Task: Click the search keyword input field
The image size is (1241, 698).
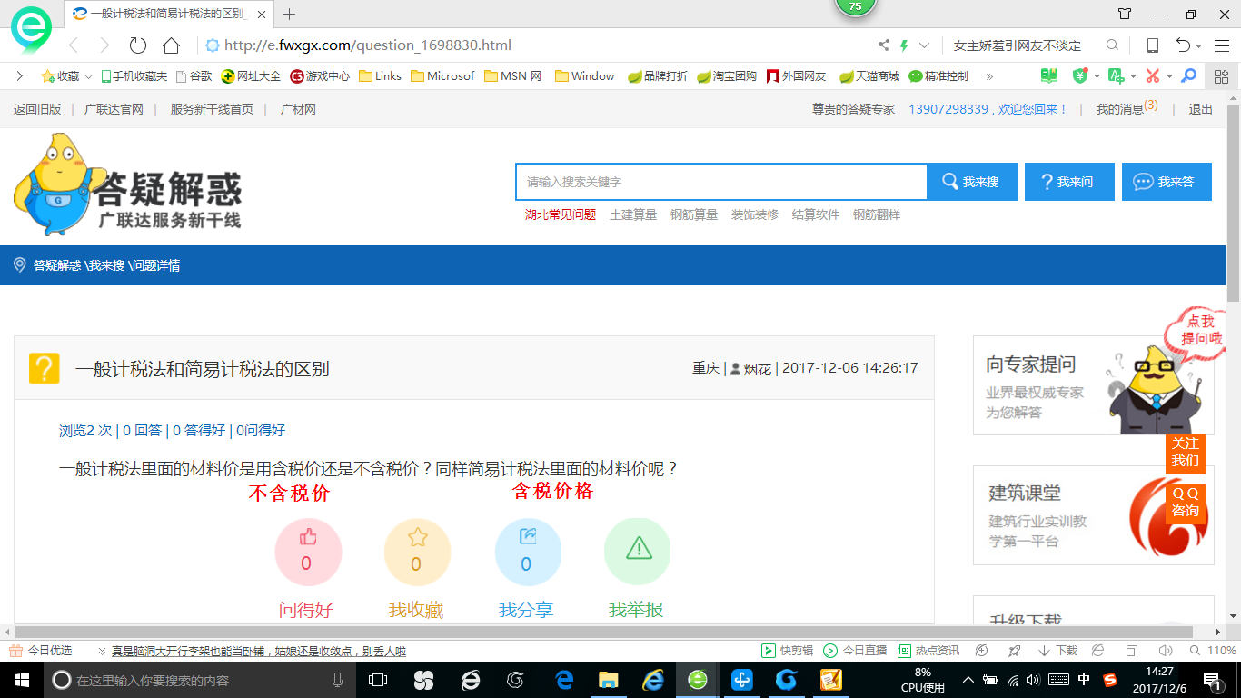Action: [721, 182]
